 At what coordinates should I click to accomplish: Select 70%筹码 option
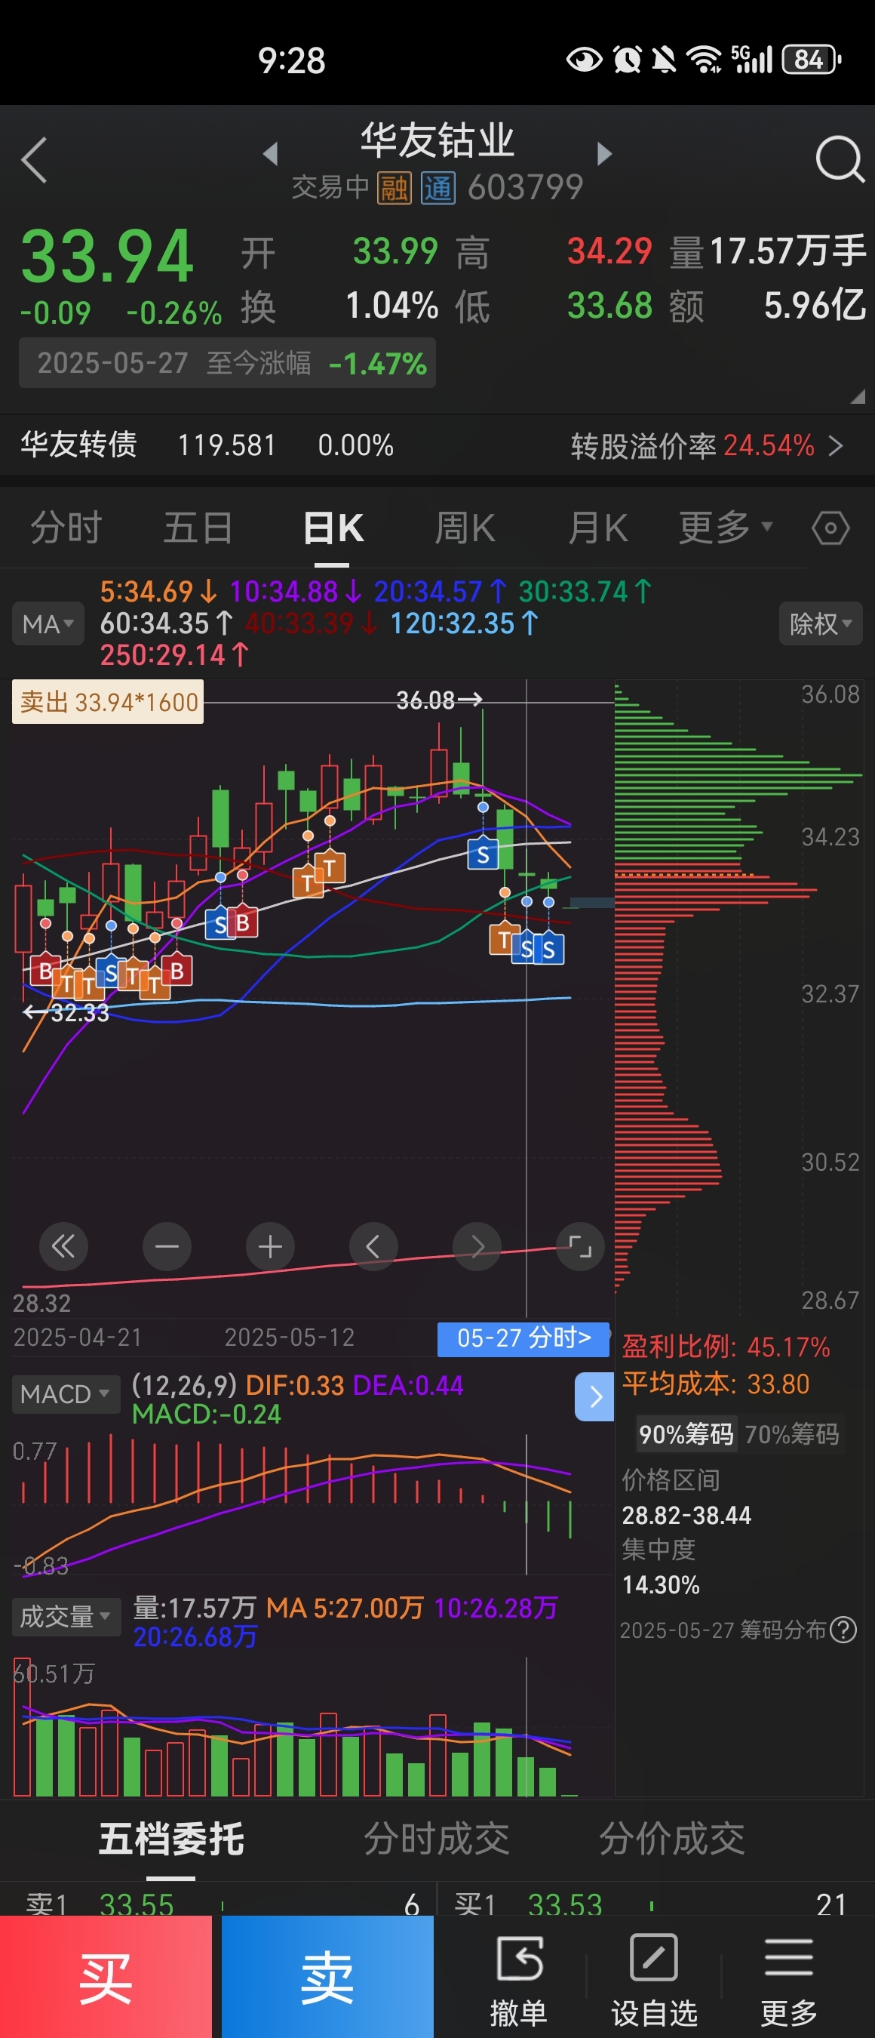(x=792, y=1434)
